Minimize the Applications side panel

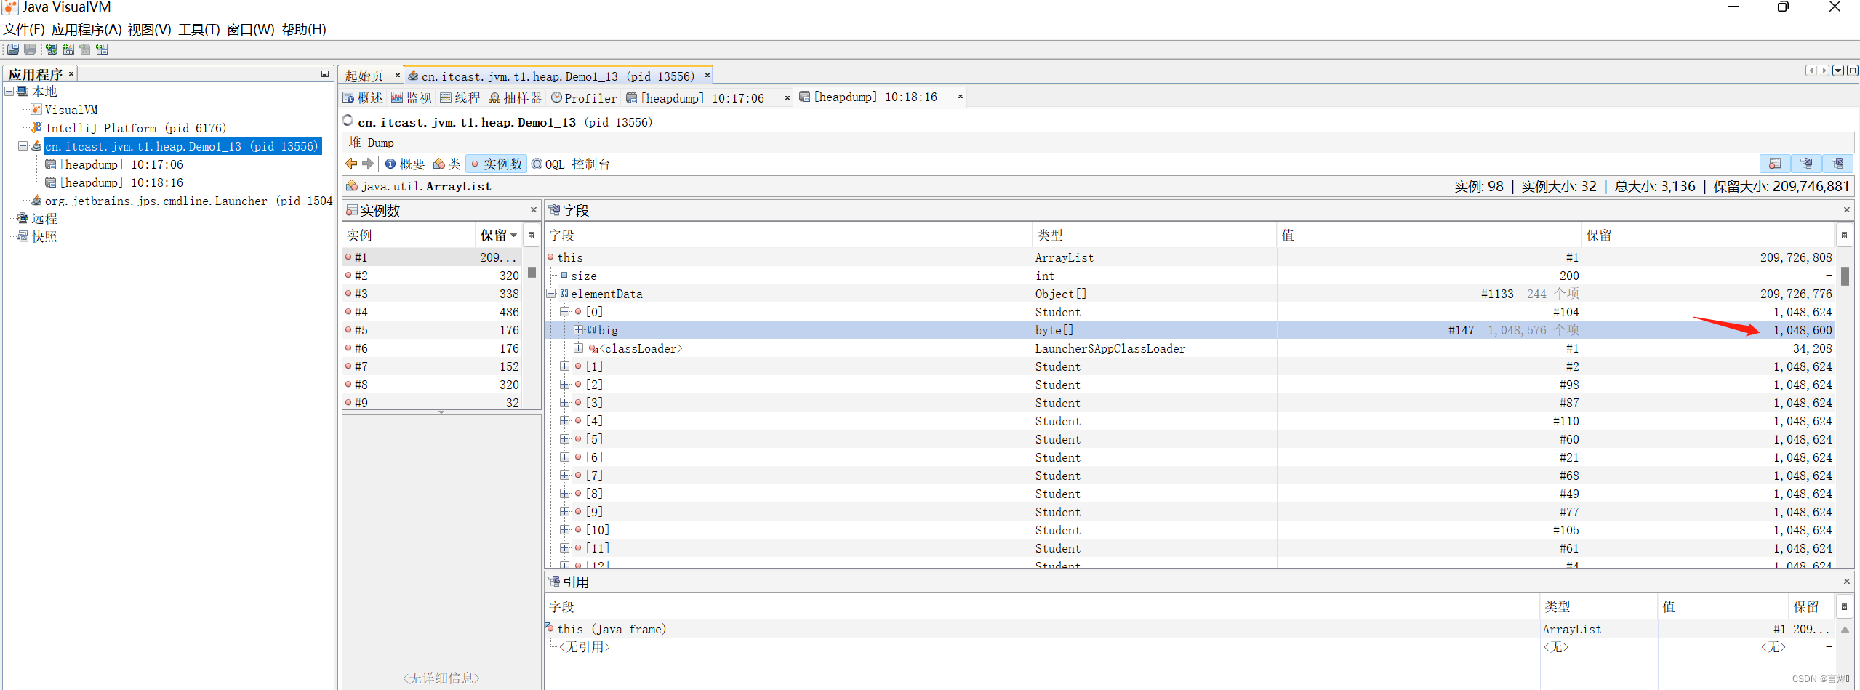point(325,74)
